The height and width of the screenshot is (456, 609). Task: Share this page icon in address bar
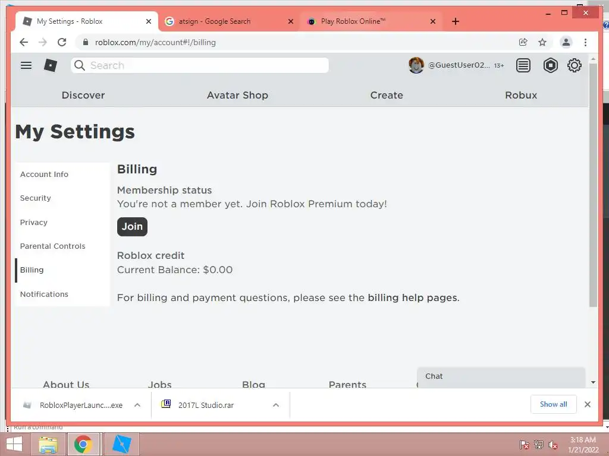coord(523,42)
